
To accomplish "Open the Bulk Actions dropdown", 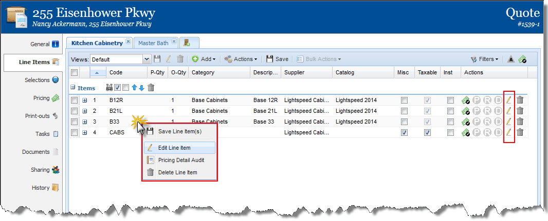I will (319, 59).
